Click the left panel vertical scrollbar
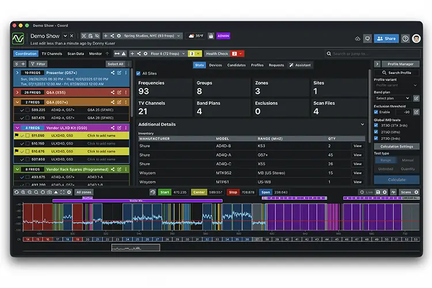The width and height of the screenshot is (432, 288). (132, 92)
